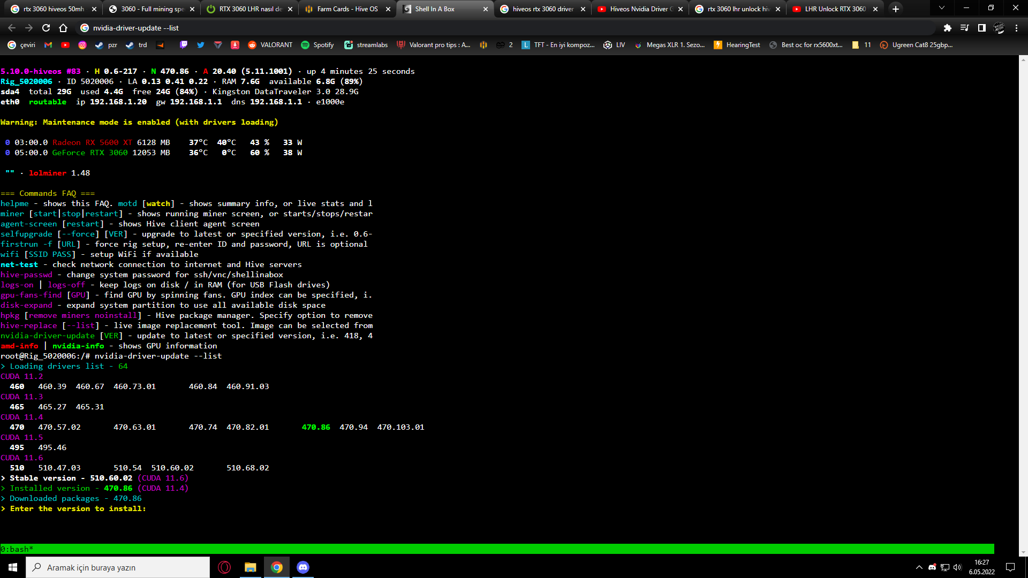The image size is (1028, 578).
Task: Open the Chrome extensions puzzle icon
Action: (947, 28)
